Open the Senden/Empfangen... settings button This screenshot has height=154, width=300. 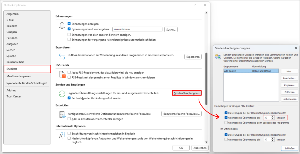[187, 93]
